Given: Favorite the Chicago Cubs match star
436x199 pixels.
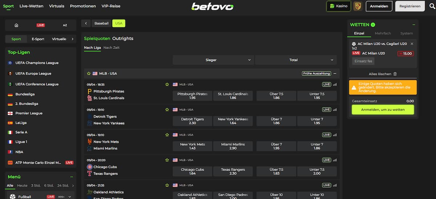Looking at the screenshot, I should [167, 160].
